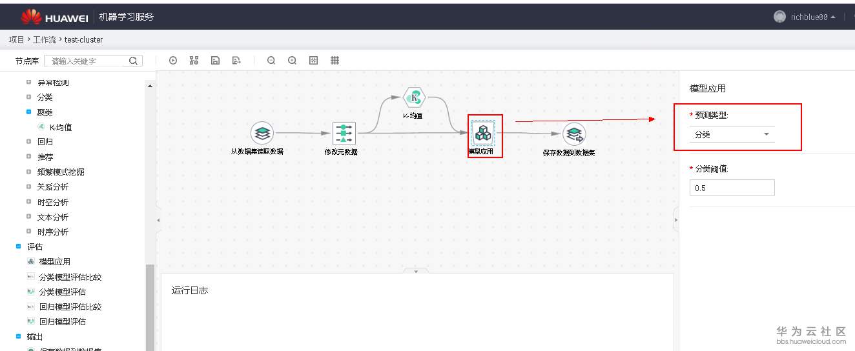Select the 保存数据到数据集 node on canvas

573,134
